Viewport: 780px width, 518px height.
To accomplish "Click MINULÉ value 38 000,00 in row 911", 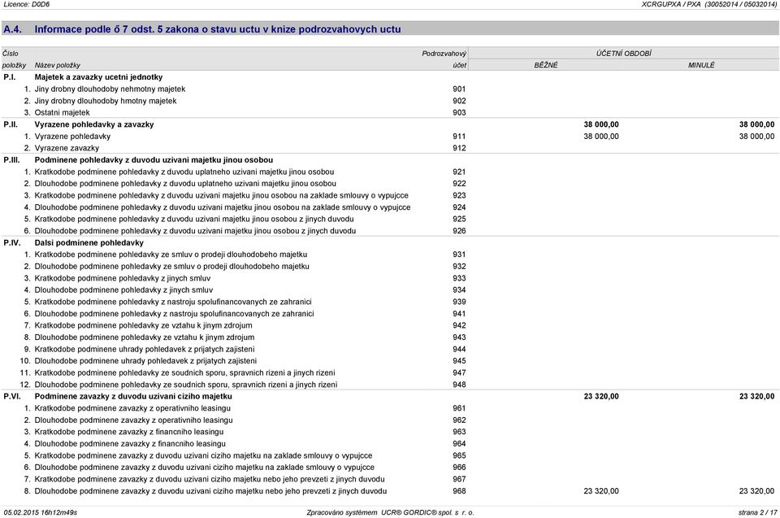I will click(x=756, y=137).
